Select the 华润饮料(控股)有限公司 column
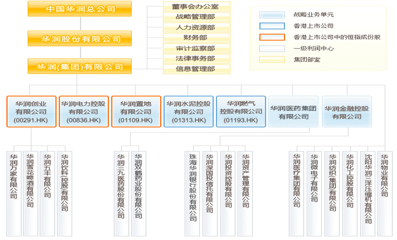Viewport: 397px width, 240px height. tap(65, 194)
